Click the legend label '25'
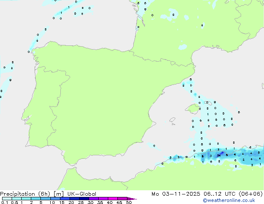264x204 pixels. [x=81, y=202]
